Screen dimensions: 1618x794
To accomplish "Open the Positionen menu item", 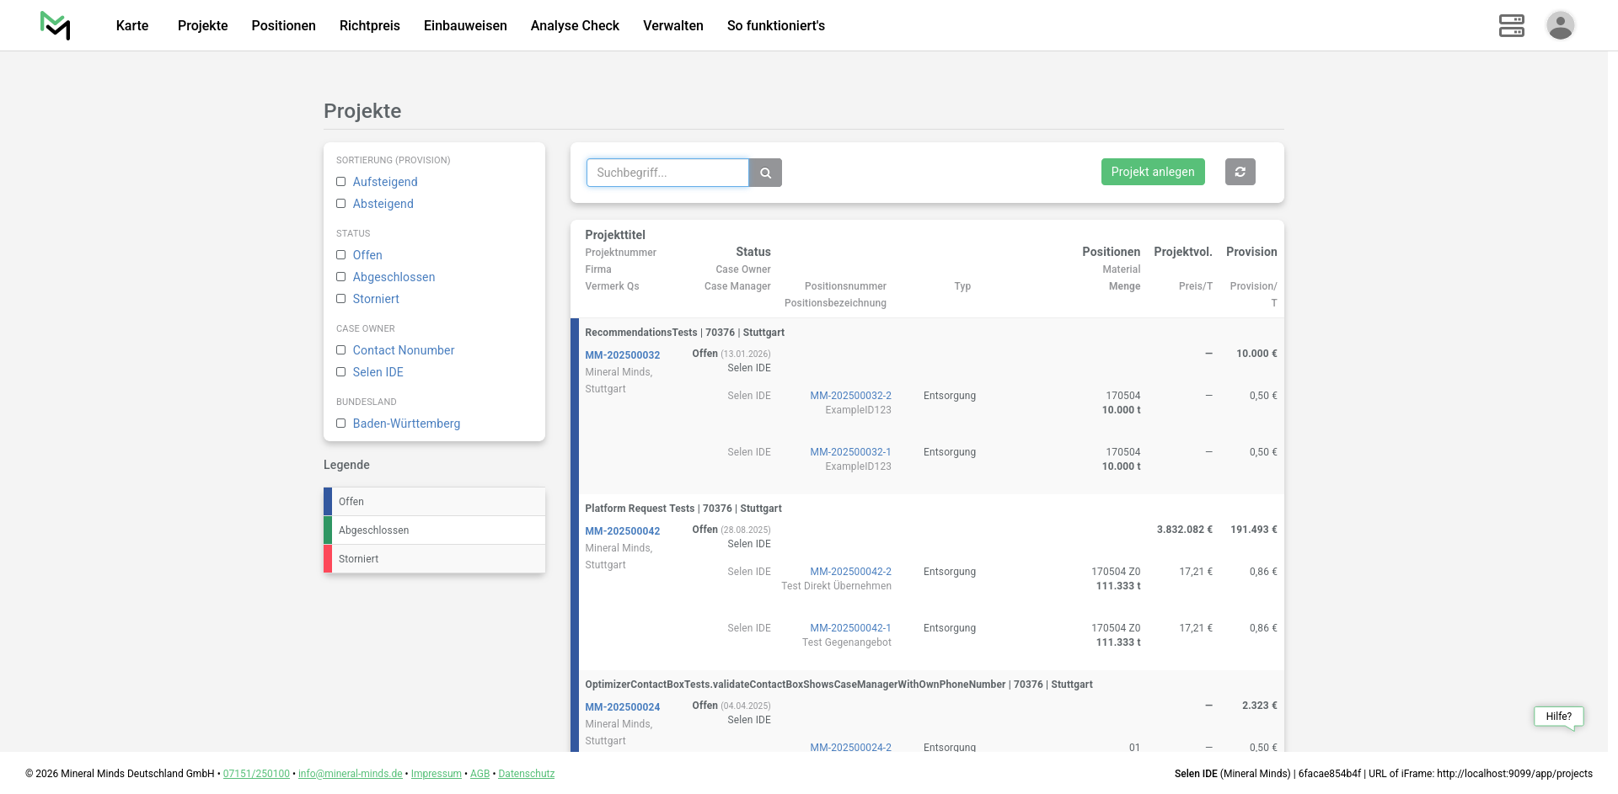I will (x=283, y=25).
